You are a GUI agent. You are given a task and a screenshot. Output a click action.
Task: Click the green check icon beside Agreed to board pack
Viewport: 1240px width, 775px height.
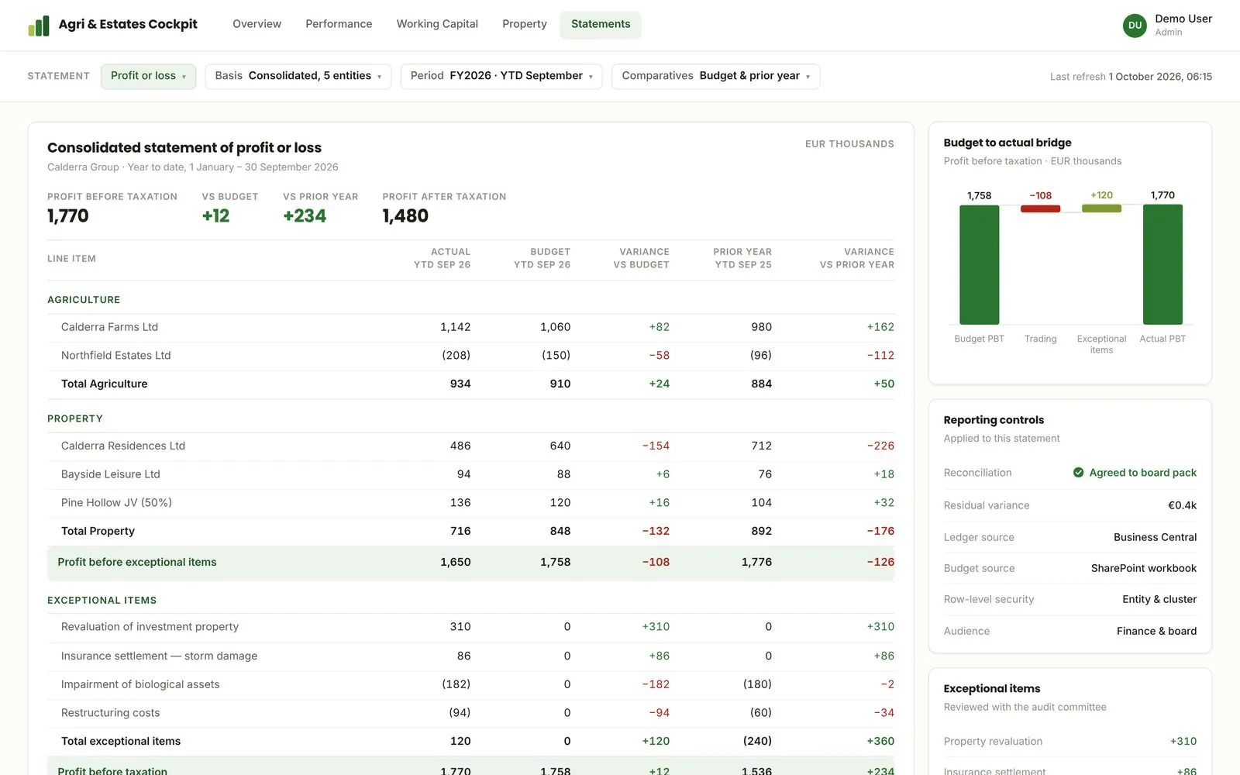coord(1078,473)
